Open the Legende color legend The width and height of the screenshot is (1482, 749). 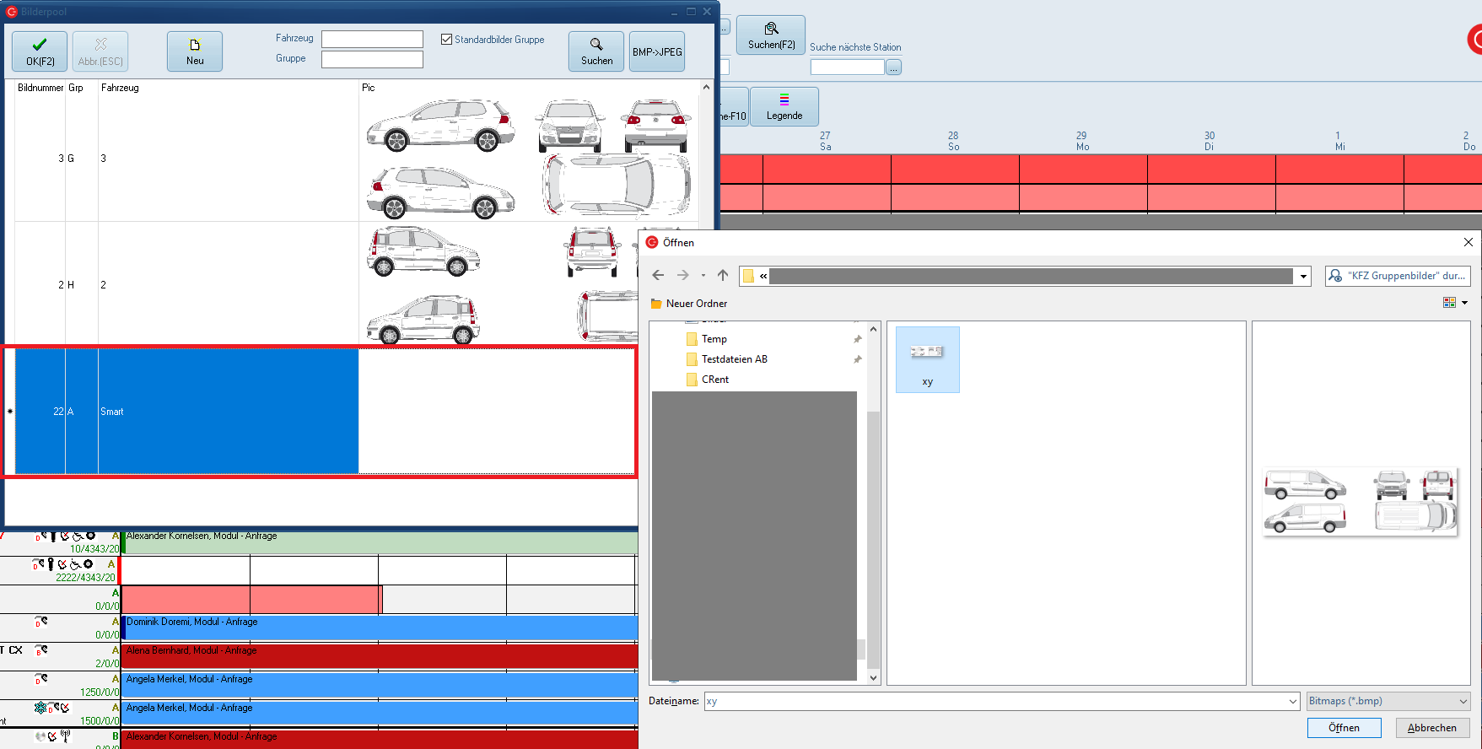(784, 107)
